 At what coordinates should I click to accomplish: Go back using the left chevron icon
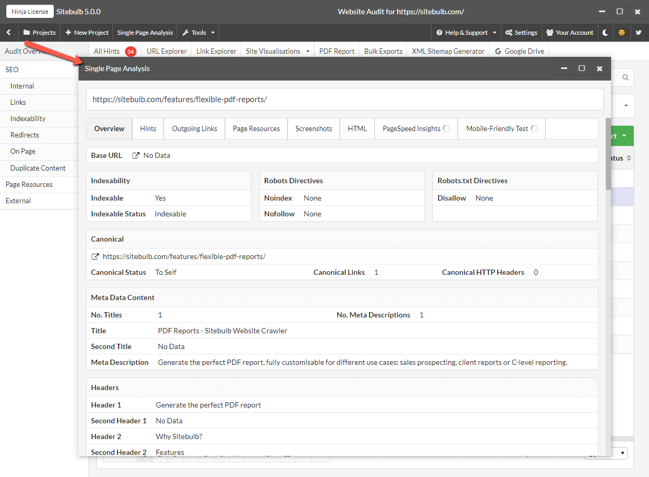click(x=8, y=33)
